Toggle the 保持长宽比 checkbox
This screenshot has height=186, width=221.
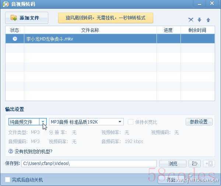pos(130,122)
